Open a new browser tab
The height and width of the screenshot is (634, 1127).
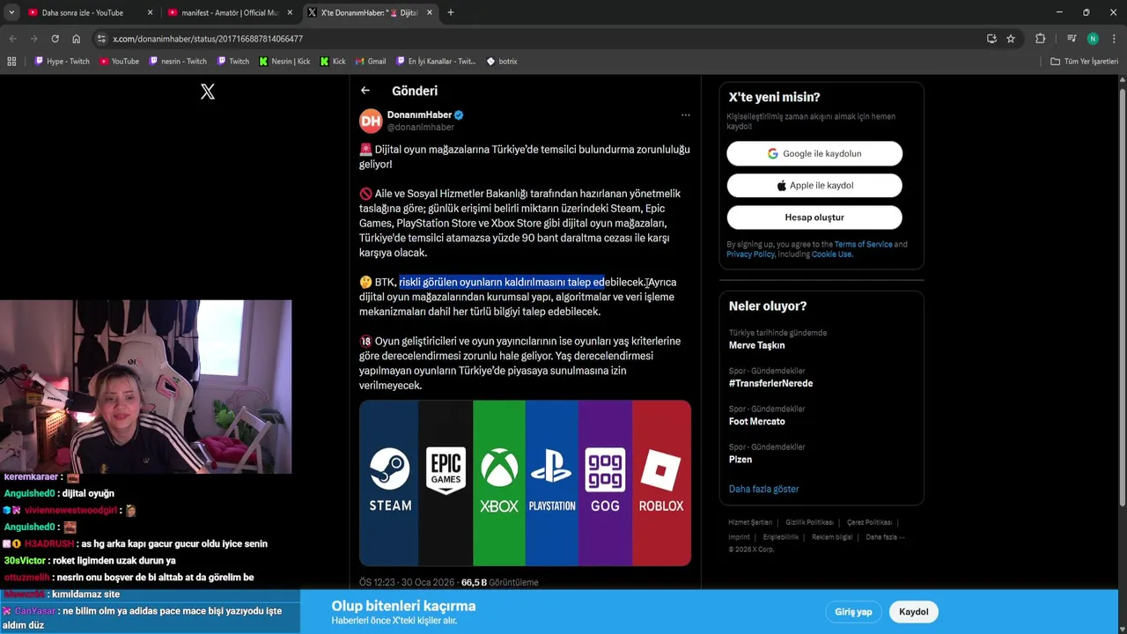[x=450, y=12]
